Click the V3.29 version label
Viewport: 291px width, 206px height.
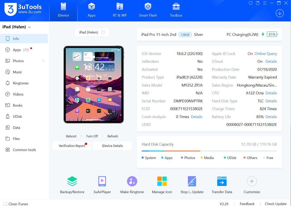point(224,204)
